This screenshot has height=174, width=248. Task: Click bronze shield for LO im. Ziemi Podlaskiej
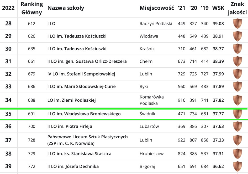click(x=238, y=100)
